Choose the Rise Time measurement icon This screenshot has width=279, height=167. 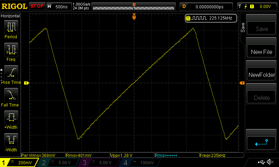pos(11,72)
